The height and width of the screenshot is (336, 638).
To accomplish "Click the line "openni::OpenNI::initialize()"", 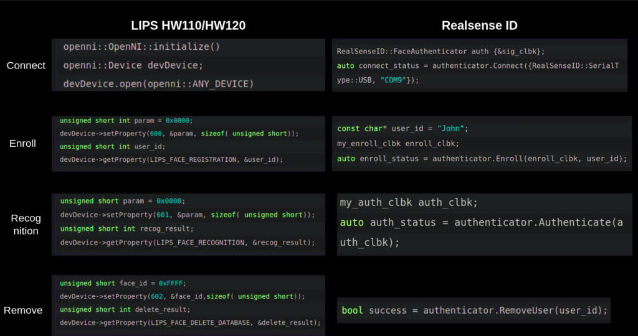I will (x=141, y=47).
